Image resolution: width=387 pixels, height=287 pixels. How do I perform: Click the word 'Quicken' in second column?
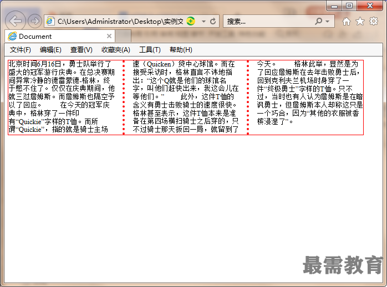pos(159,64)
